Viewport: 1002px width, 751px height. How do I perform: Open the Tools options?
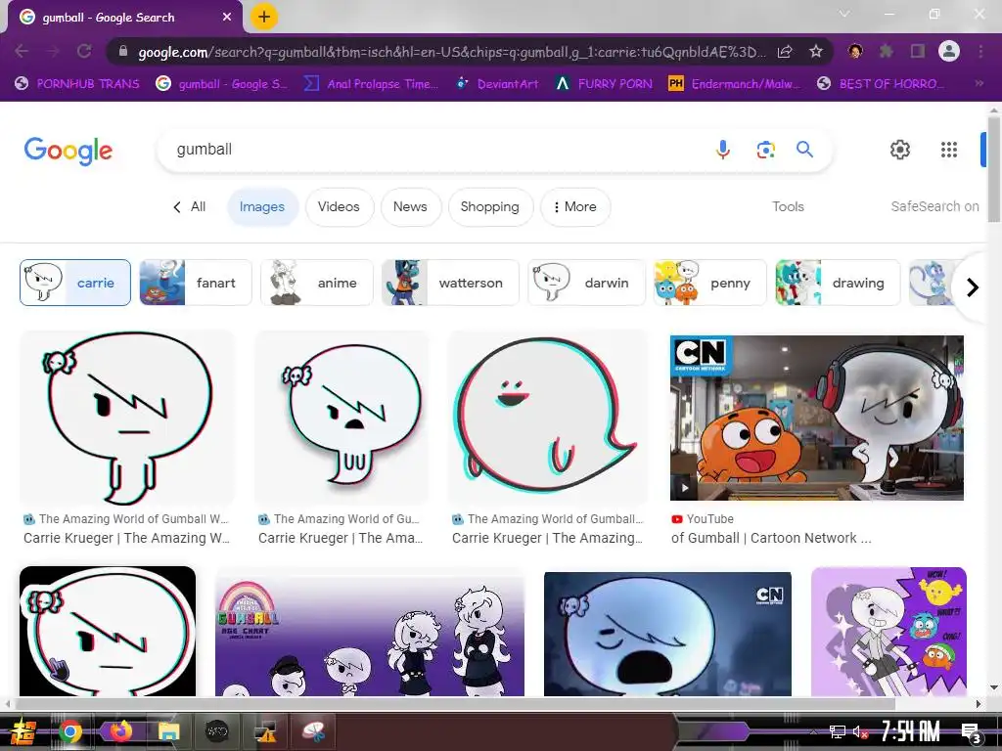788,207
